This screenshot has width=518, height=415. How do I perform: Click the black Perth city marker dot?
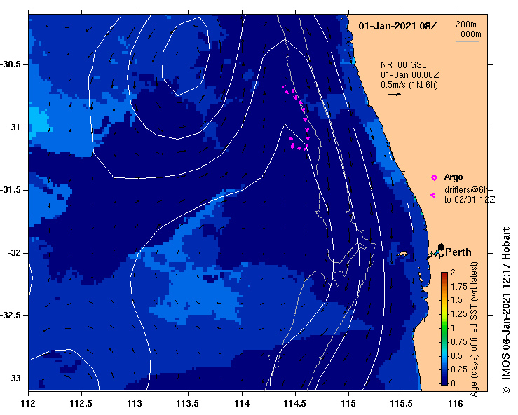pyautogui.click(x=441, y=247)
